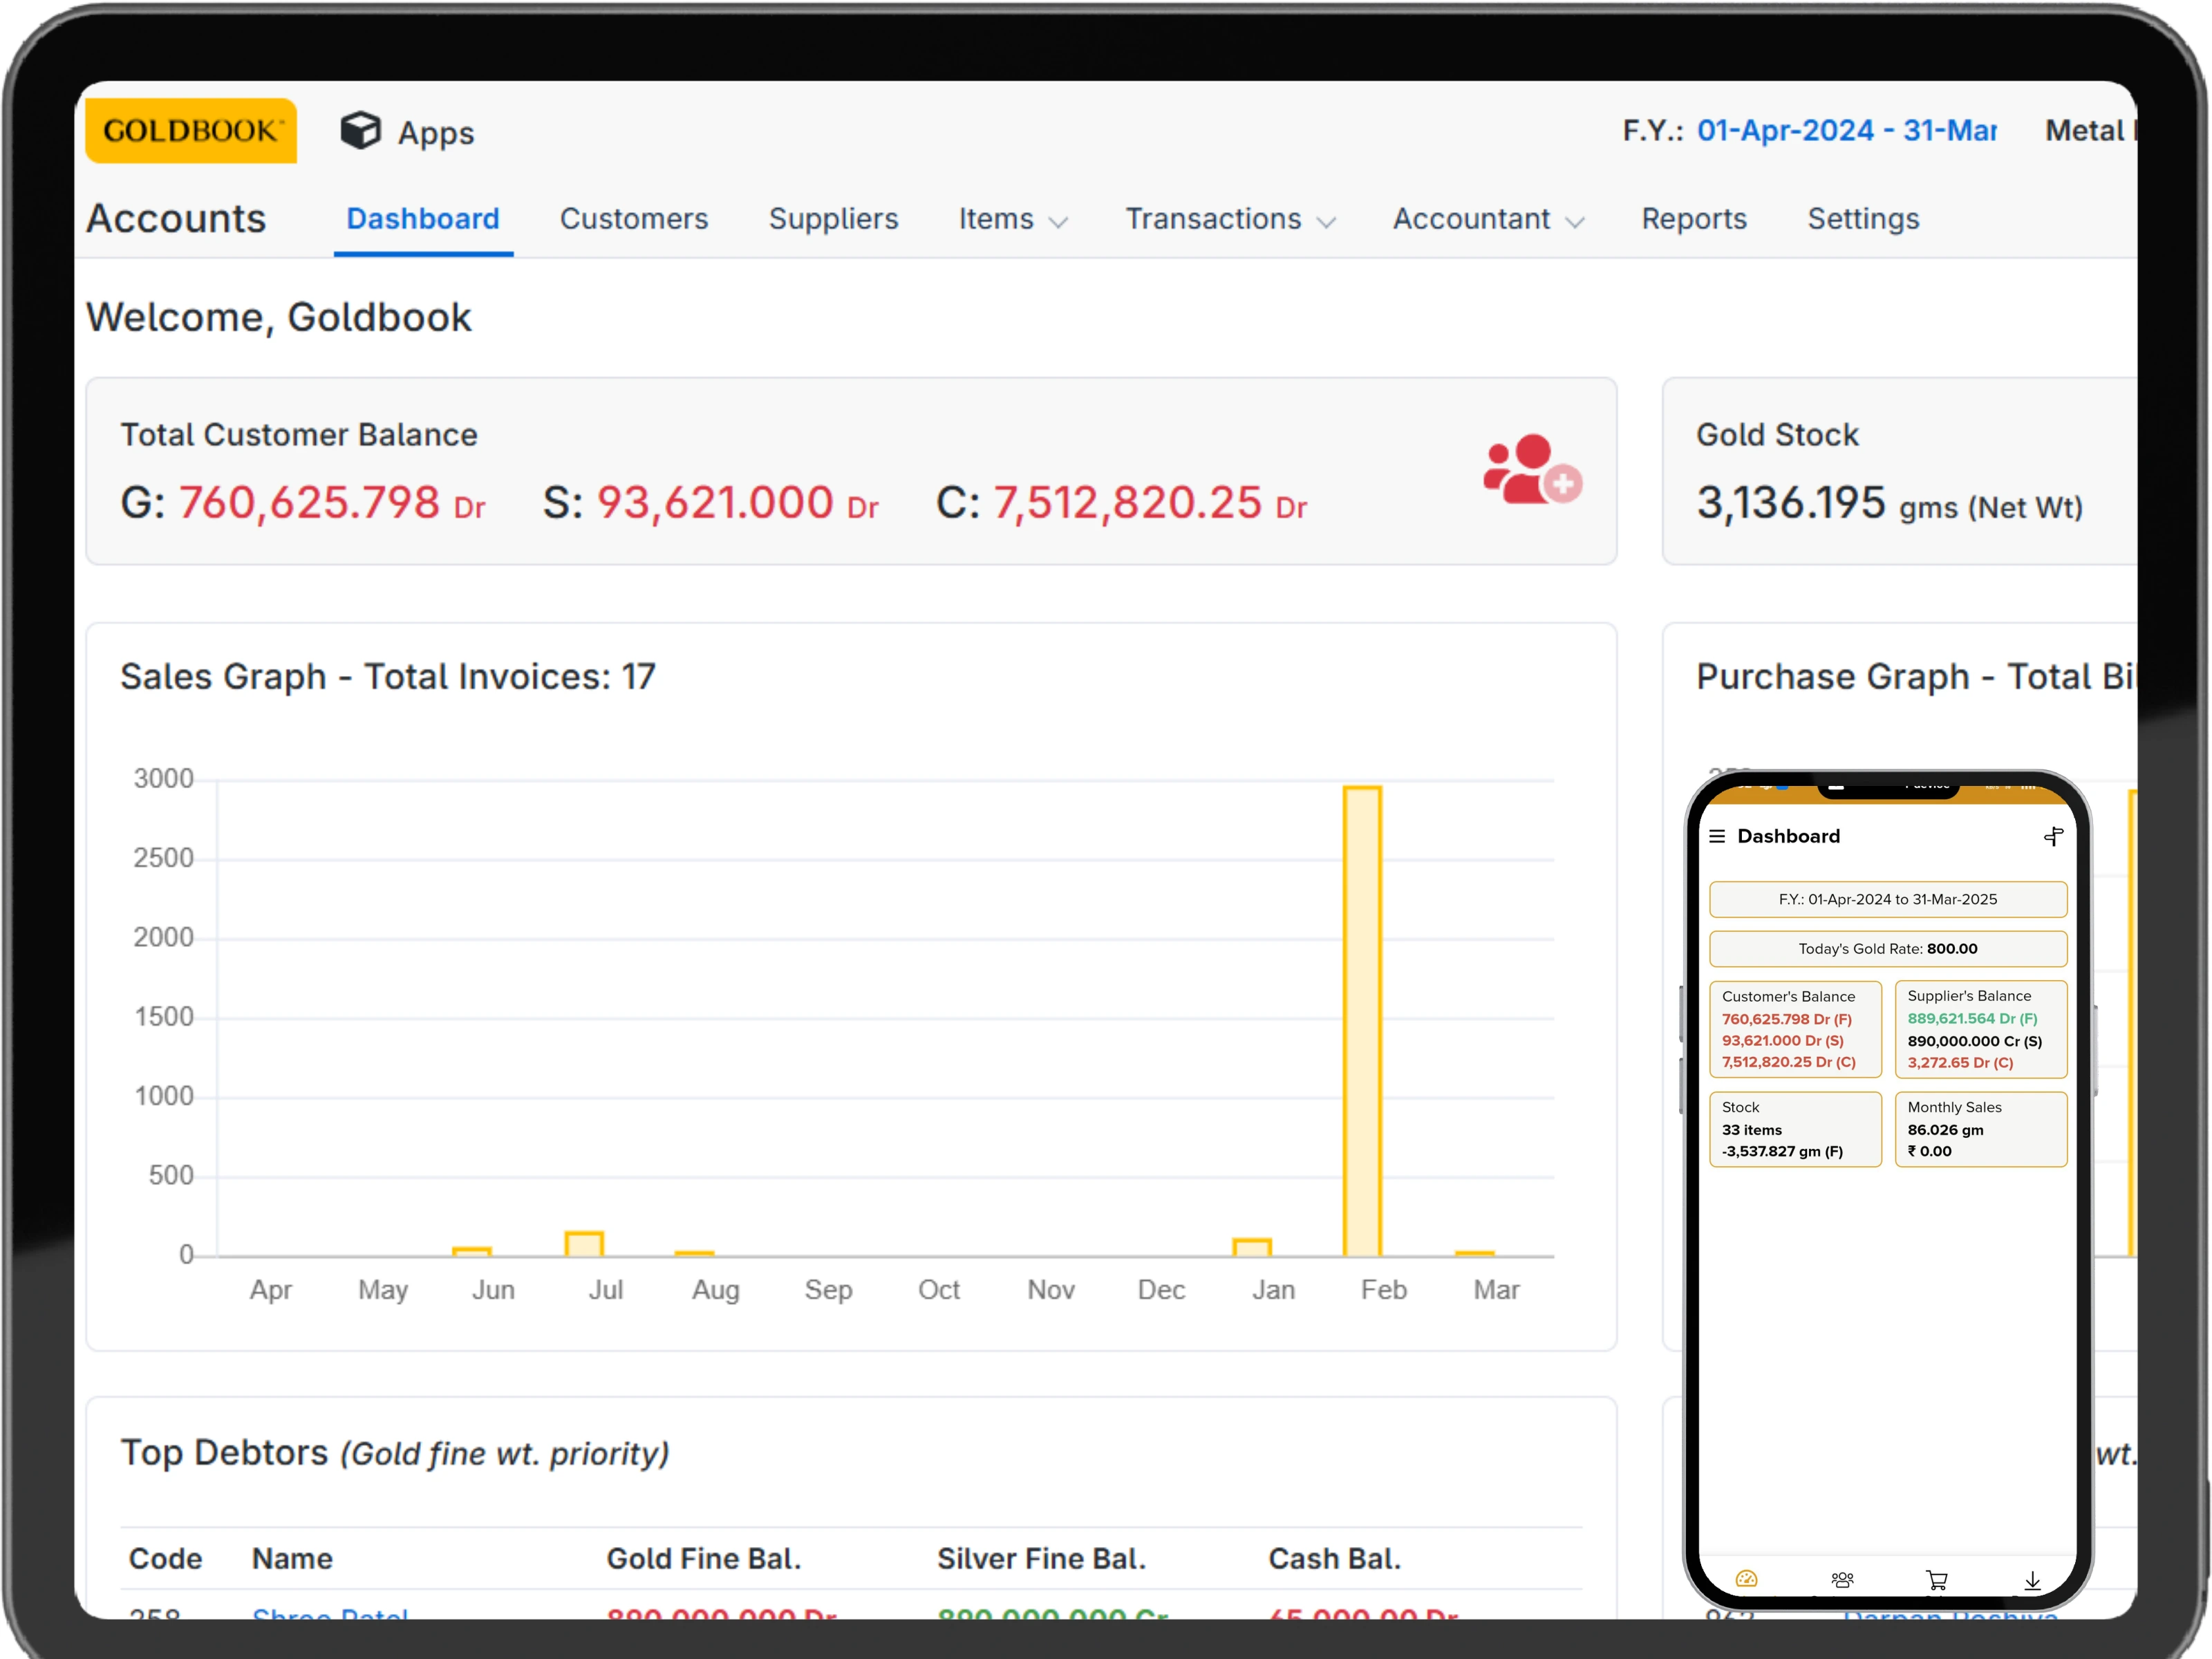Tap Today's Gold Rate box on phone
The width and height of the screenshot is (2212, 1659).
coord(1887,948)
